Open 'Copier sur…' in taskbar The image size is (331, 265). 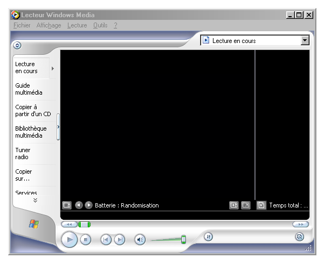click(x=35, y=175)
